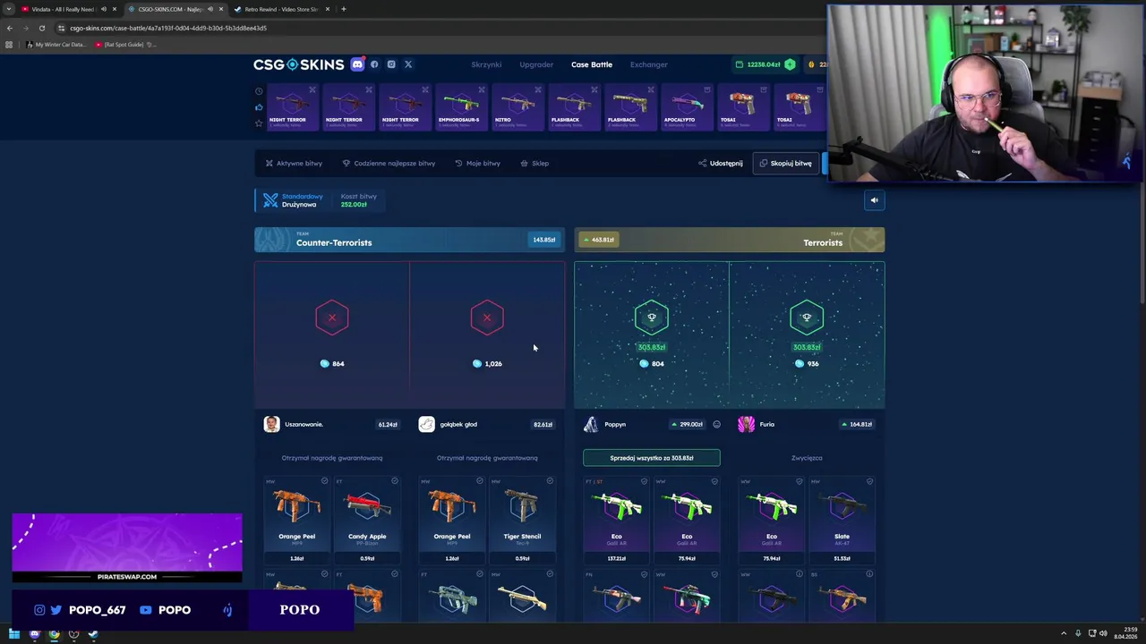The image size is (1146, 644).
Task: Click Tiger Stencil item card
Action: (522, 521)
